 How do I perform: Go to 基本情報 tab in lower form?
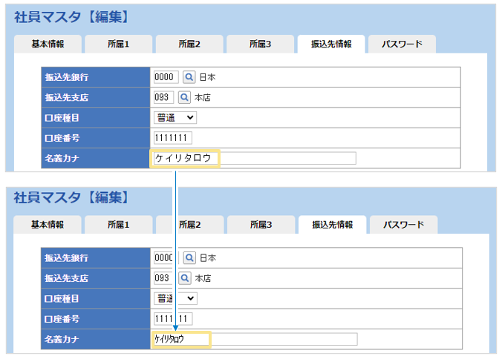(48, 225)
